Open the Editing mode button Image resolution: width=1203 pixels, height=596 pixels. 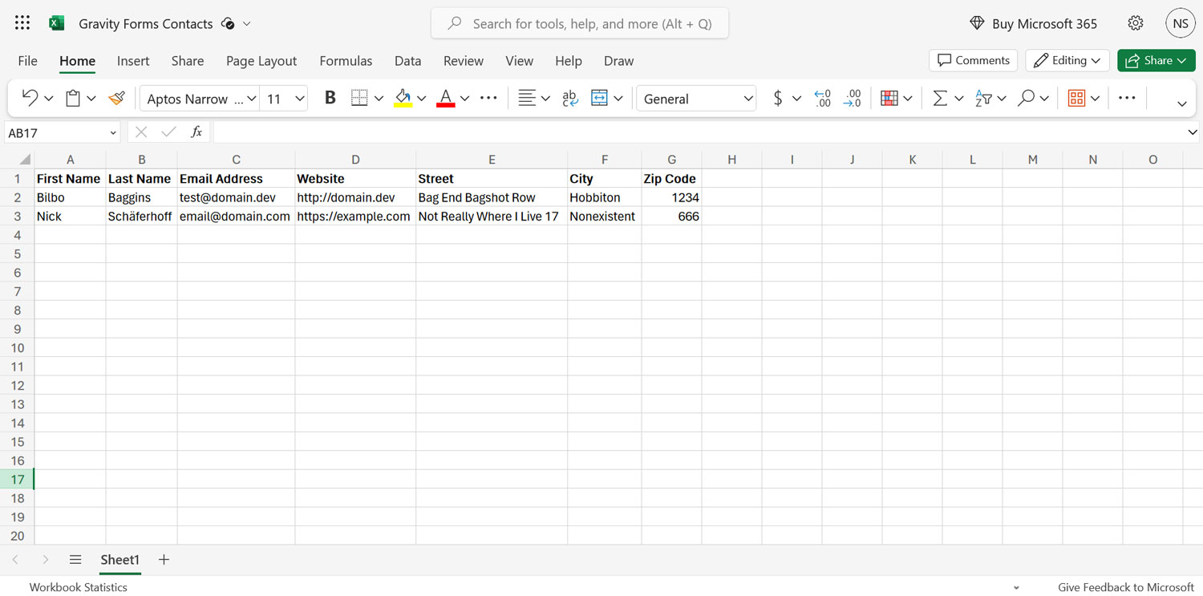click(x=1067, y=60)
